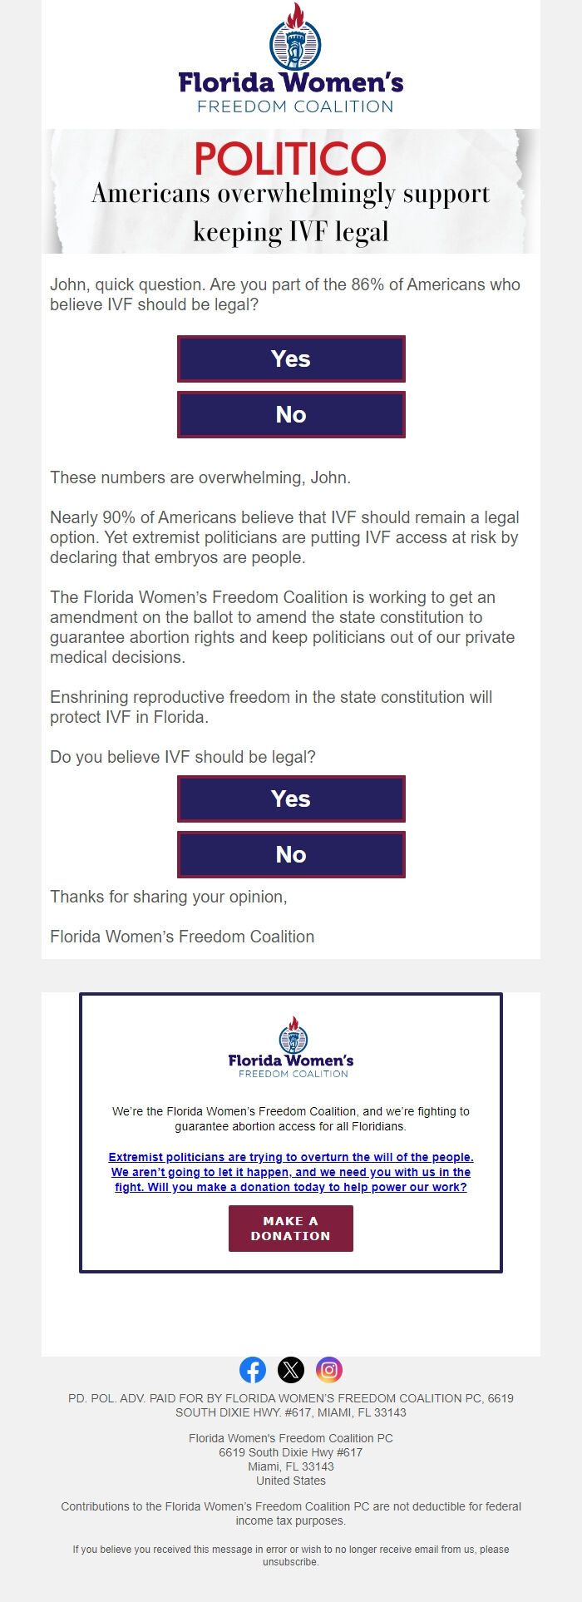Answer Yes to the first IVF question
Screen dimensions: 582x1602
(291, 358)
